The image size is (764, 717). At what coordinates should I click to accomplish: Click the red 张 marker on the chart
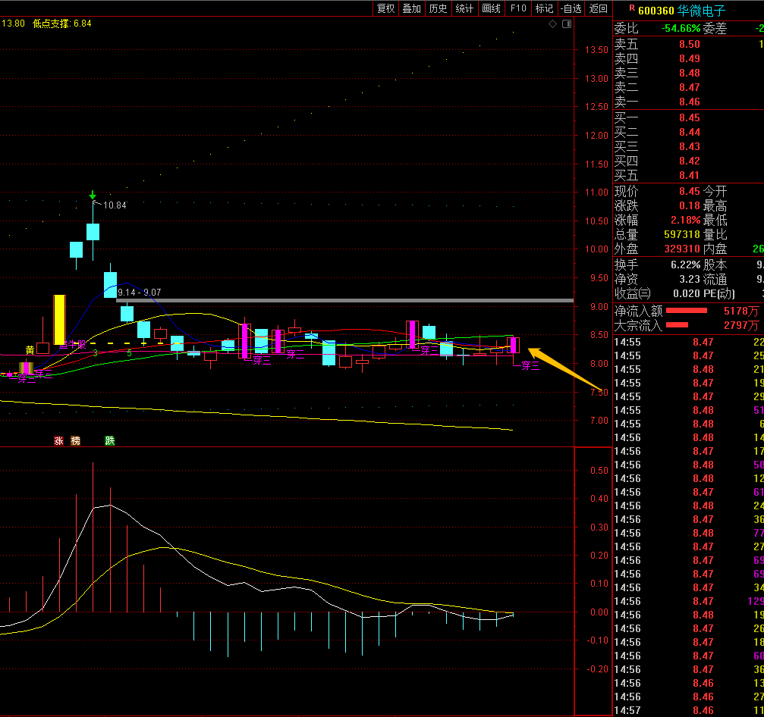(x=59, y=440)
